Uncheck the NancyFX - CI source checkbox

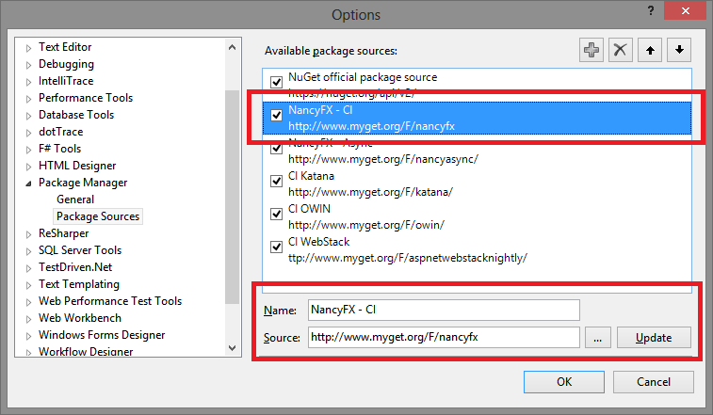coord(277,115)
